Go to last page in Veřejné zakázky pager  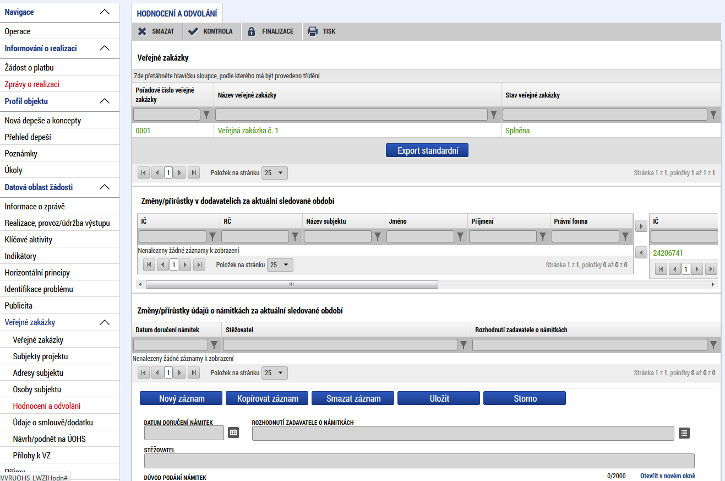(193, 173)
